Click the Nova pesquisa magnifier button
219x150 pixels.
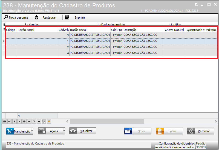16,17
